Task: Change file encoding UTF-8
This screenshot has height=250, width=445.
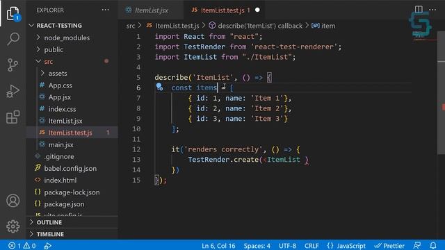Action: (287, 245)
